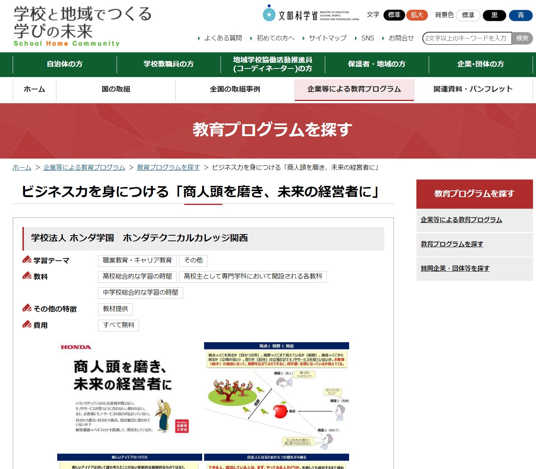The image size is (536, 469).
Task: Click the red tag icon beside その他の特徴
Action: pos(27,308)
